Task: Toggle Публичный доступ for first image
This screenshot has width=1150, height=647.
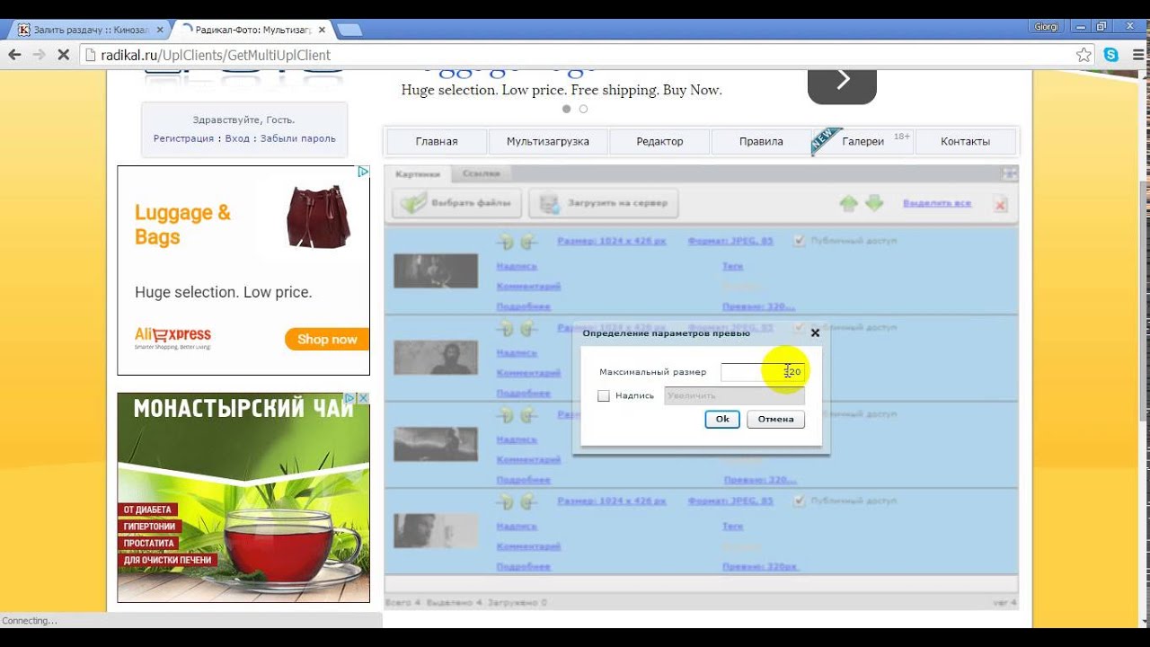Action: [x=799, y=241]
